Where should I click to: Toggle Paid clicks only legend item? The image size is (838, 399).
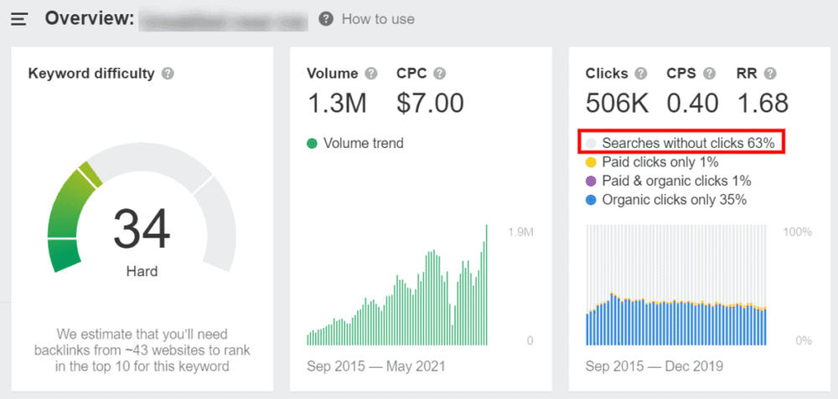pos(653,162)
